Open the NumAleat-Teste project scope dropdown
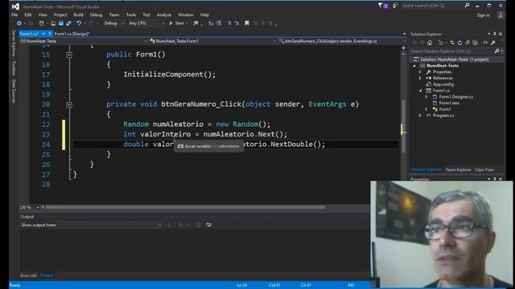Image resolution: width=515 pixels, height=289 pixels. (x=84, y=41)
